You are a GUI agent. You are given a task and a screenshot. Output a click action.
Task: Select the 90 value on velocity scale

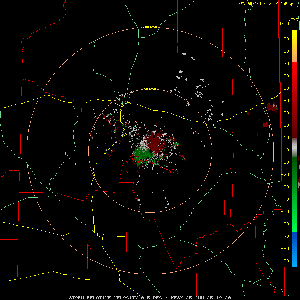click(286, 39)
